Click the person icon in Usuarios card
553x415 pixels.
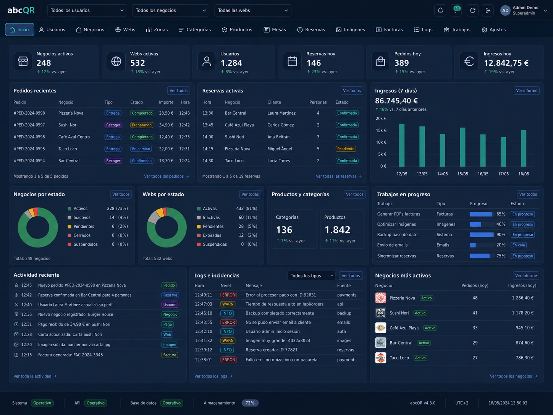pos(207,62)
